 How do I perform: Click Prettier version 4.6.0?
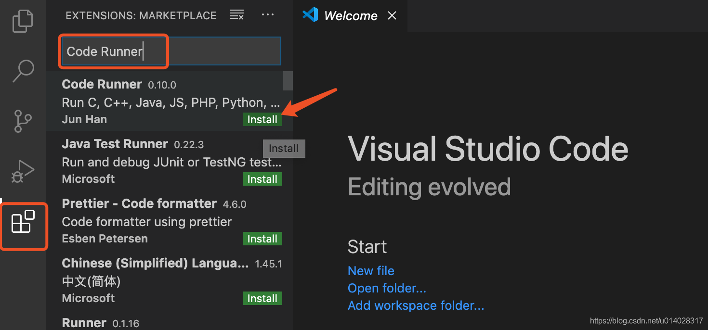click(235, 204)
